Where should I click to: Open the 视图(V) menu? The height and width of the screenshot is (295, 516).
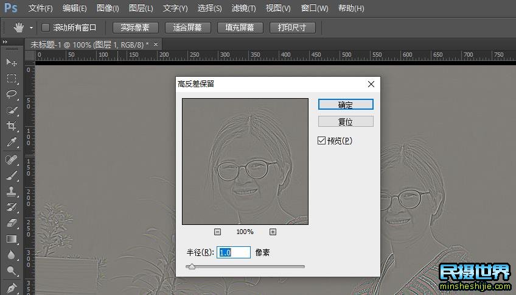point(279,9)
